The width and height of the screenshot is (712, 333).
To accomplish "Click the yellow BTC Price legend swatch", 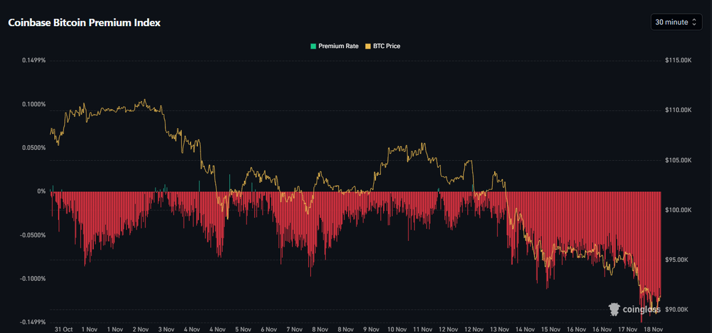I will [368, 46].
